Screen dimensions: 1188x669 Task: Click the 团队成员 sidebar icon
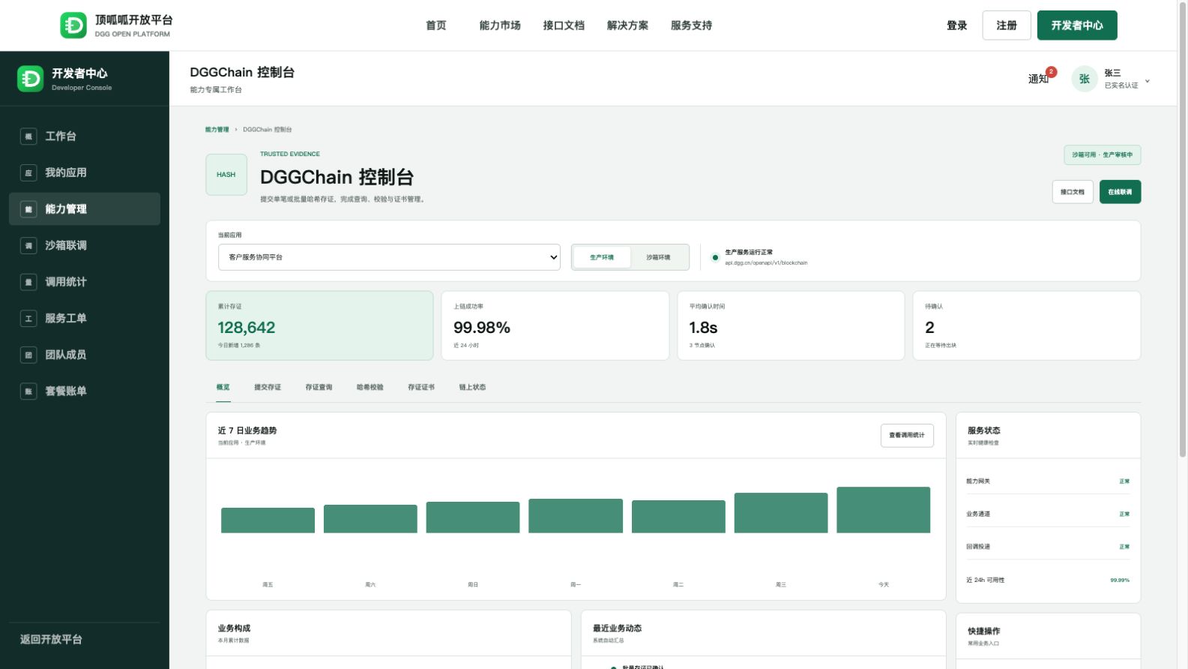pyautogui.click(x=28, y=355)
